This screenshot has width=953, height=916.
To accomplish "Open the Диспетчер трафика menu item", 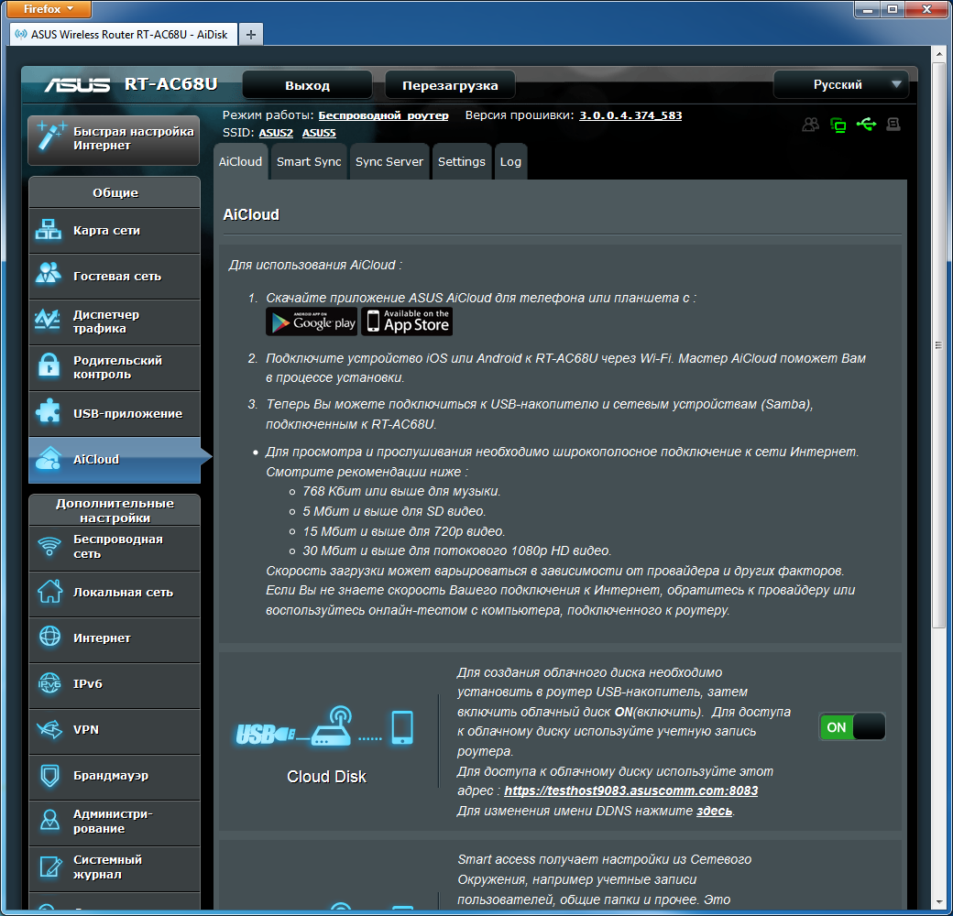I will click(x=115, y=322).
